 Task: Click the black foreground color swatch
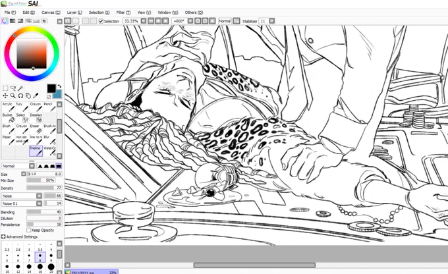[x=51, y=88]
